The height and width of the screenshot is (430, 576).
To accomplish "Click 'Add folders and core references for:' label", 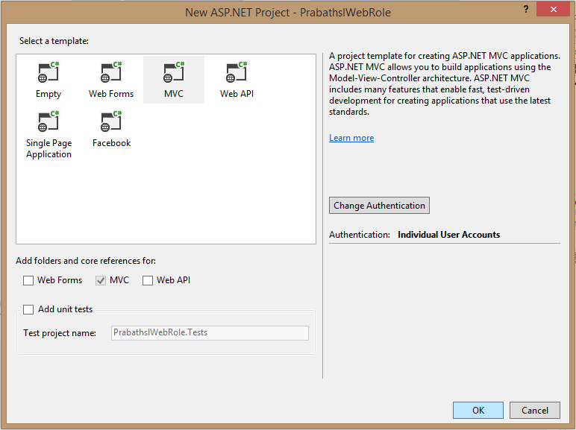I will (x=86, y=261).
